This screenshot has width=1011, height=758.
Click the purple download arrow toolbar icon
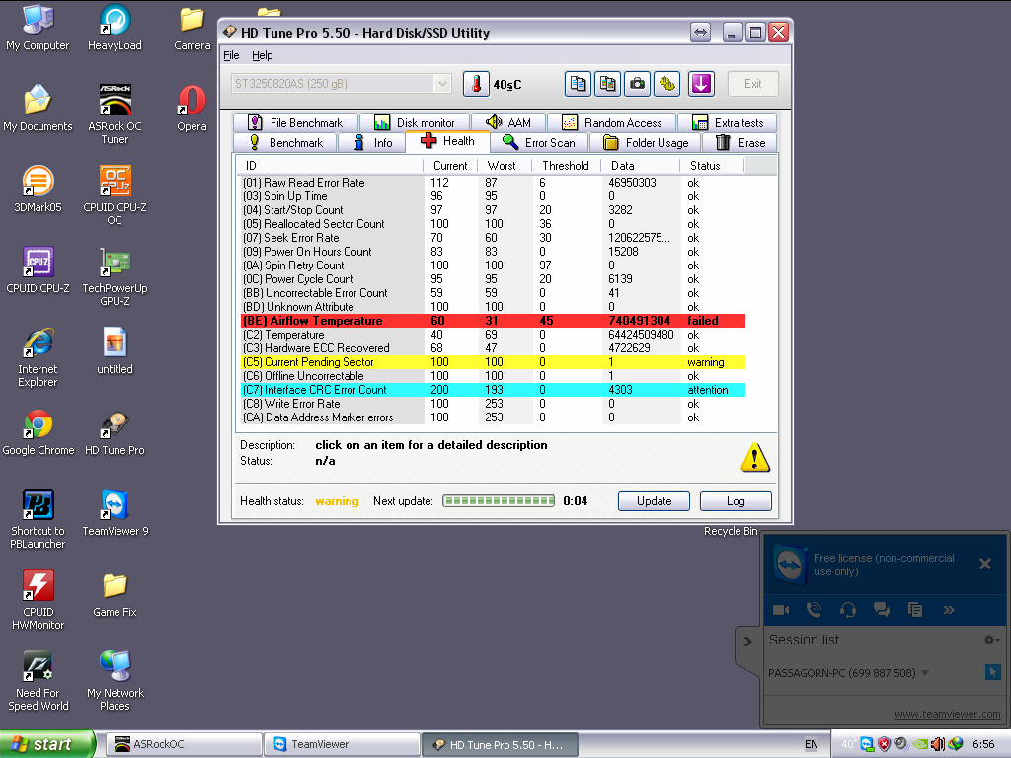click(x=701, y=84)
